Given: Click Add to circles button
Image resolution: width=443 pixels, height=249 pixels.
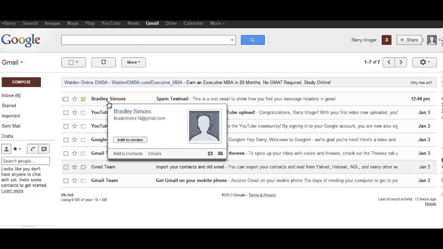Looking at the screenshot, I should click(x=130, y=140).
